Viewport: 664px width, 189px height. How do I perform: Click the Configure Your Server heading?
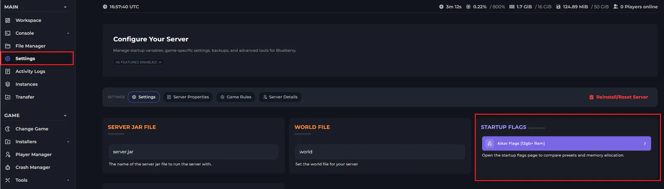pyautogui.click(x=151, y=39)
